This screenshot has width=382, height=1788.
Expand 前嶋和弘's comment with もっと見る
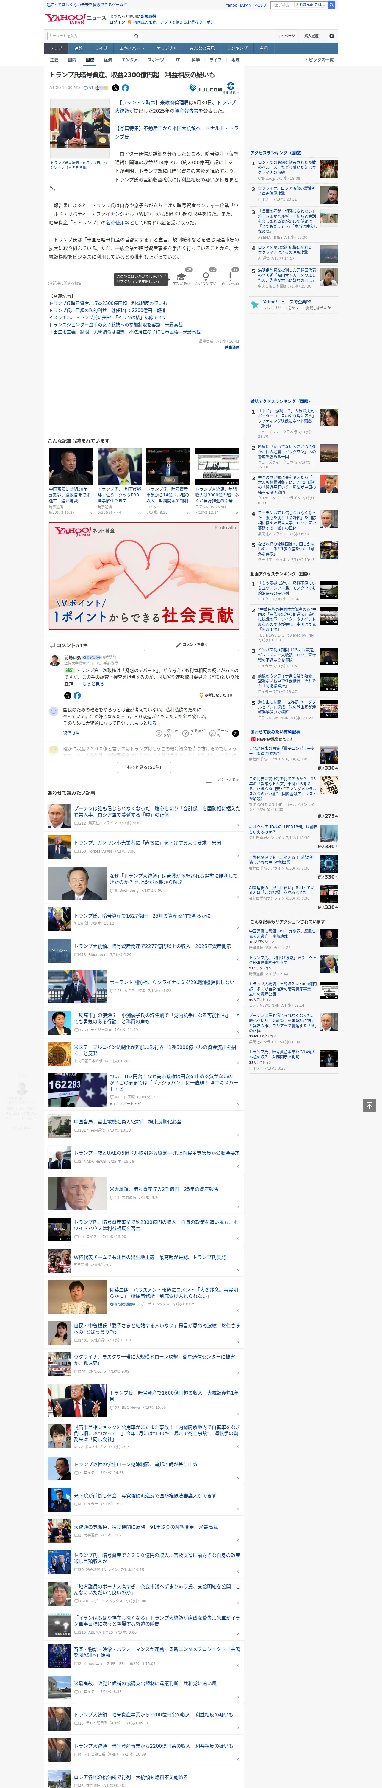[x=94, y=684]
